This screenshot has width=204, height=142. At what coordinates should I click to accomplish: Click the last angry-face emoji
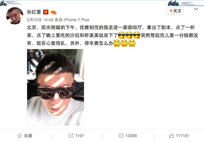pos(132,43)
